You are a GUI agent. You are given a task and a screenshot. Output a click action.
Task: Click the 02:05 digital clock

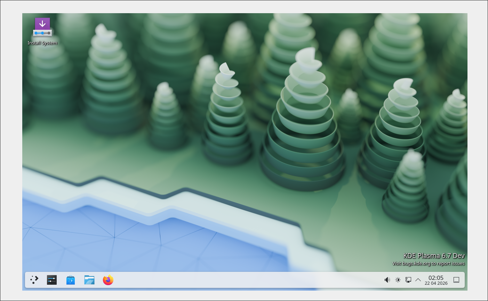point(436,278)
